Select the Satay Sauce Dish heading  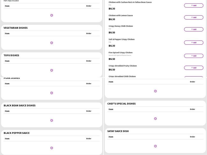[x=118, y=131]
